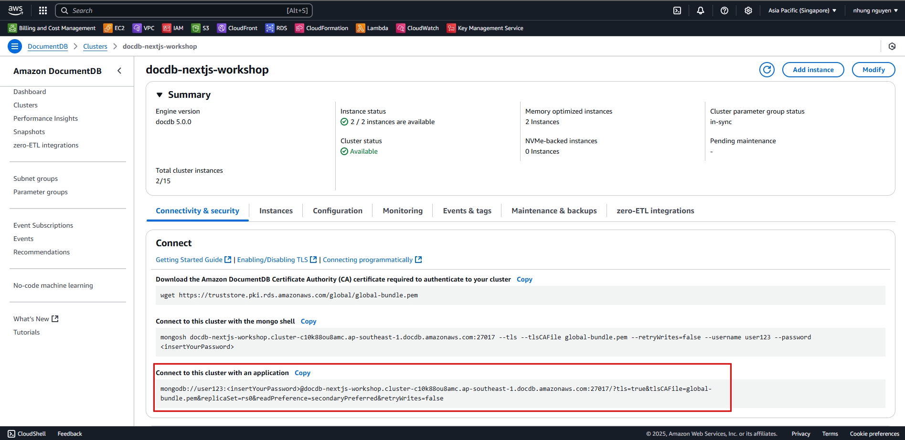The width and height of the screenshot is (905, 440).
Task: Open Terms link in footer
Action: point(830,434)
